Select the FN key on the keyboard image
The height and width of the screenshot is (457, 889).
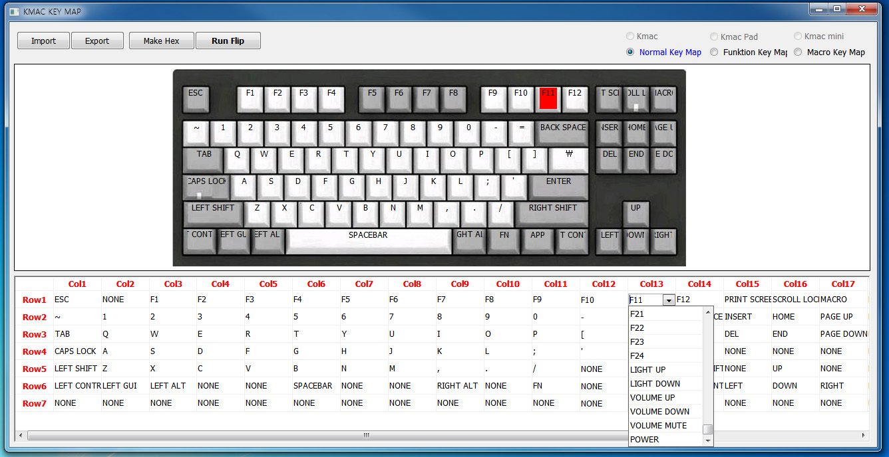tap(504, 241)
